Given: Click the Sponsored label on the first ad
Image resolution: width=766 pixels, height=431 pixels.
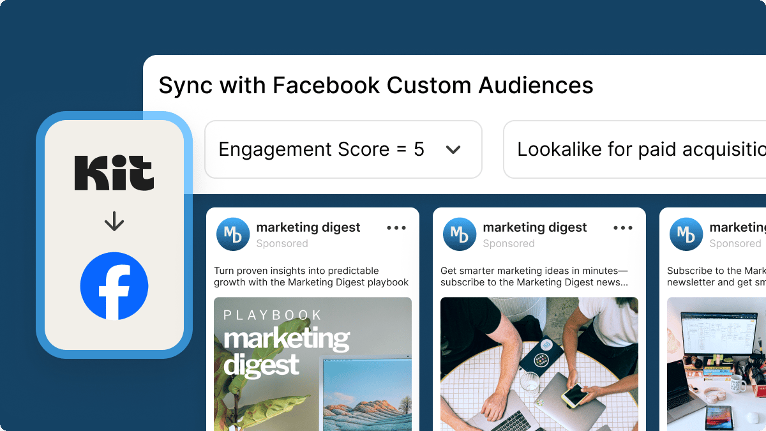Looking at the screenshot, I should pos(282,243).
